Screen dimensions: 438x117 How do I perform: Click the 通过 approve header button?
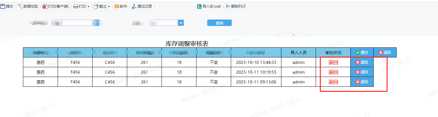[362, 52]
